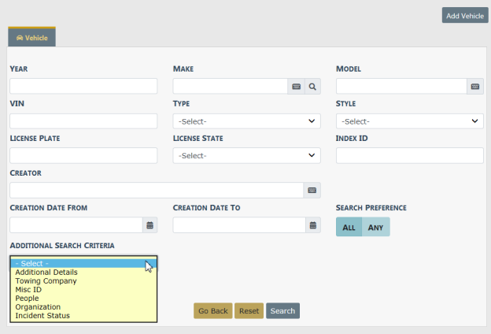
Task: Switch to the Vehicle tab
Action: pyautogui.click(x=31, y=37)
